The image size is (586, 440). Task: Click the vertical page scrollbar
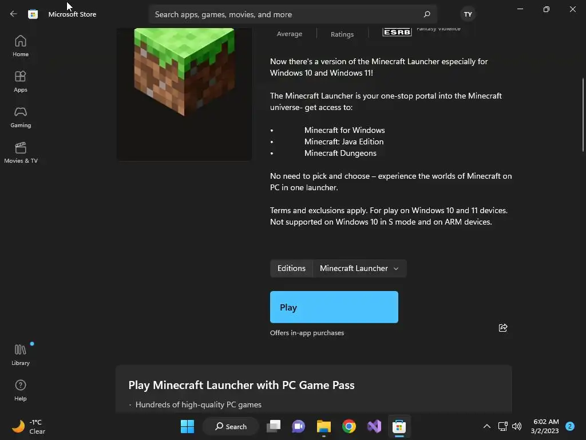[583, 115]
